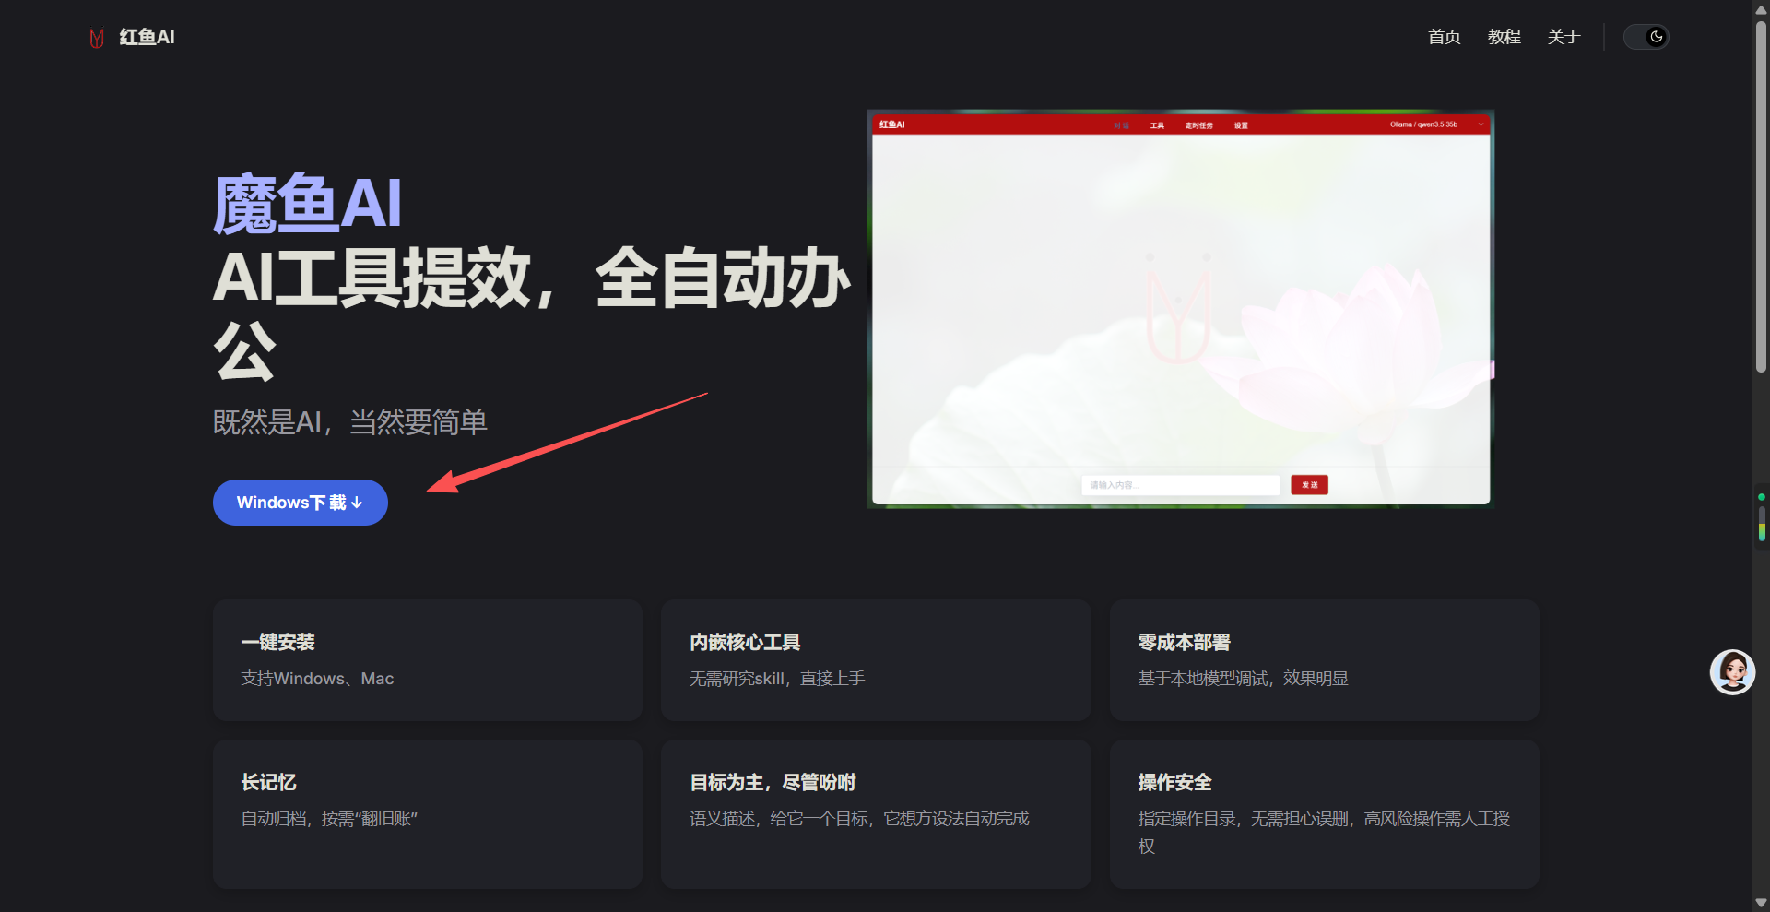Click the 红鱼AI brand text link
Image resolution: width=1770 pixels, height=912 pixels.
pyautogui.click(x=147, y=37)
